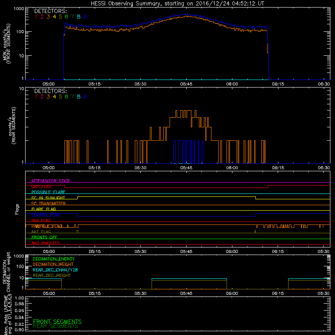Click FRONT SEGMENTS label in livetime panel

click(57, 322)
